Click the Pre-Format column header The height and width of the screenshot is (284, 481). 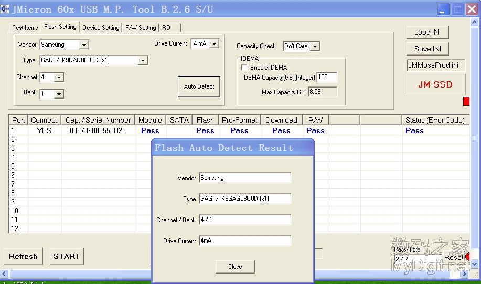click(240, 120)
